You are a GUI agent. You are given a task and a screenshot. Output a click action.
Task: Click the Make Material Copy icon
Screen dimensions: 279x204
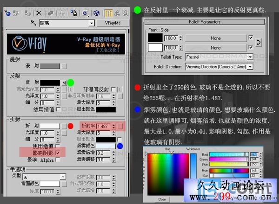tap(51, 13)
